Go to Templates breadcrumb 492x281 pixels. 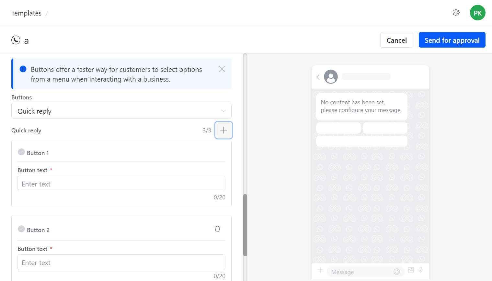click(26, 13)
